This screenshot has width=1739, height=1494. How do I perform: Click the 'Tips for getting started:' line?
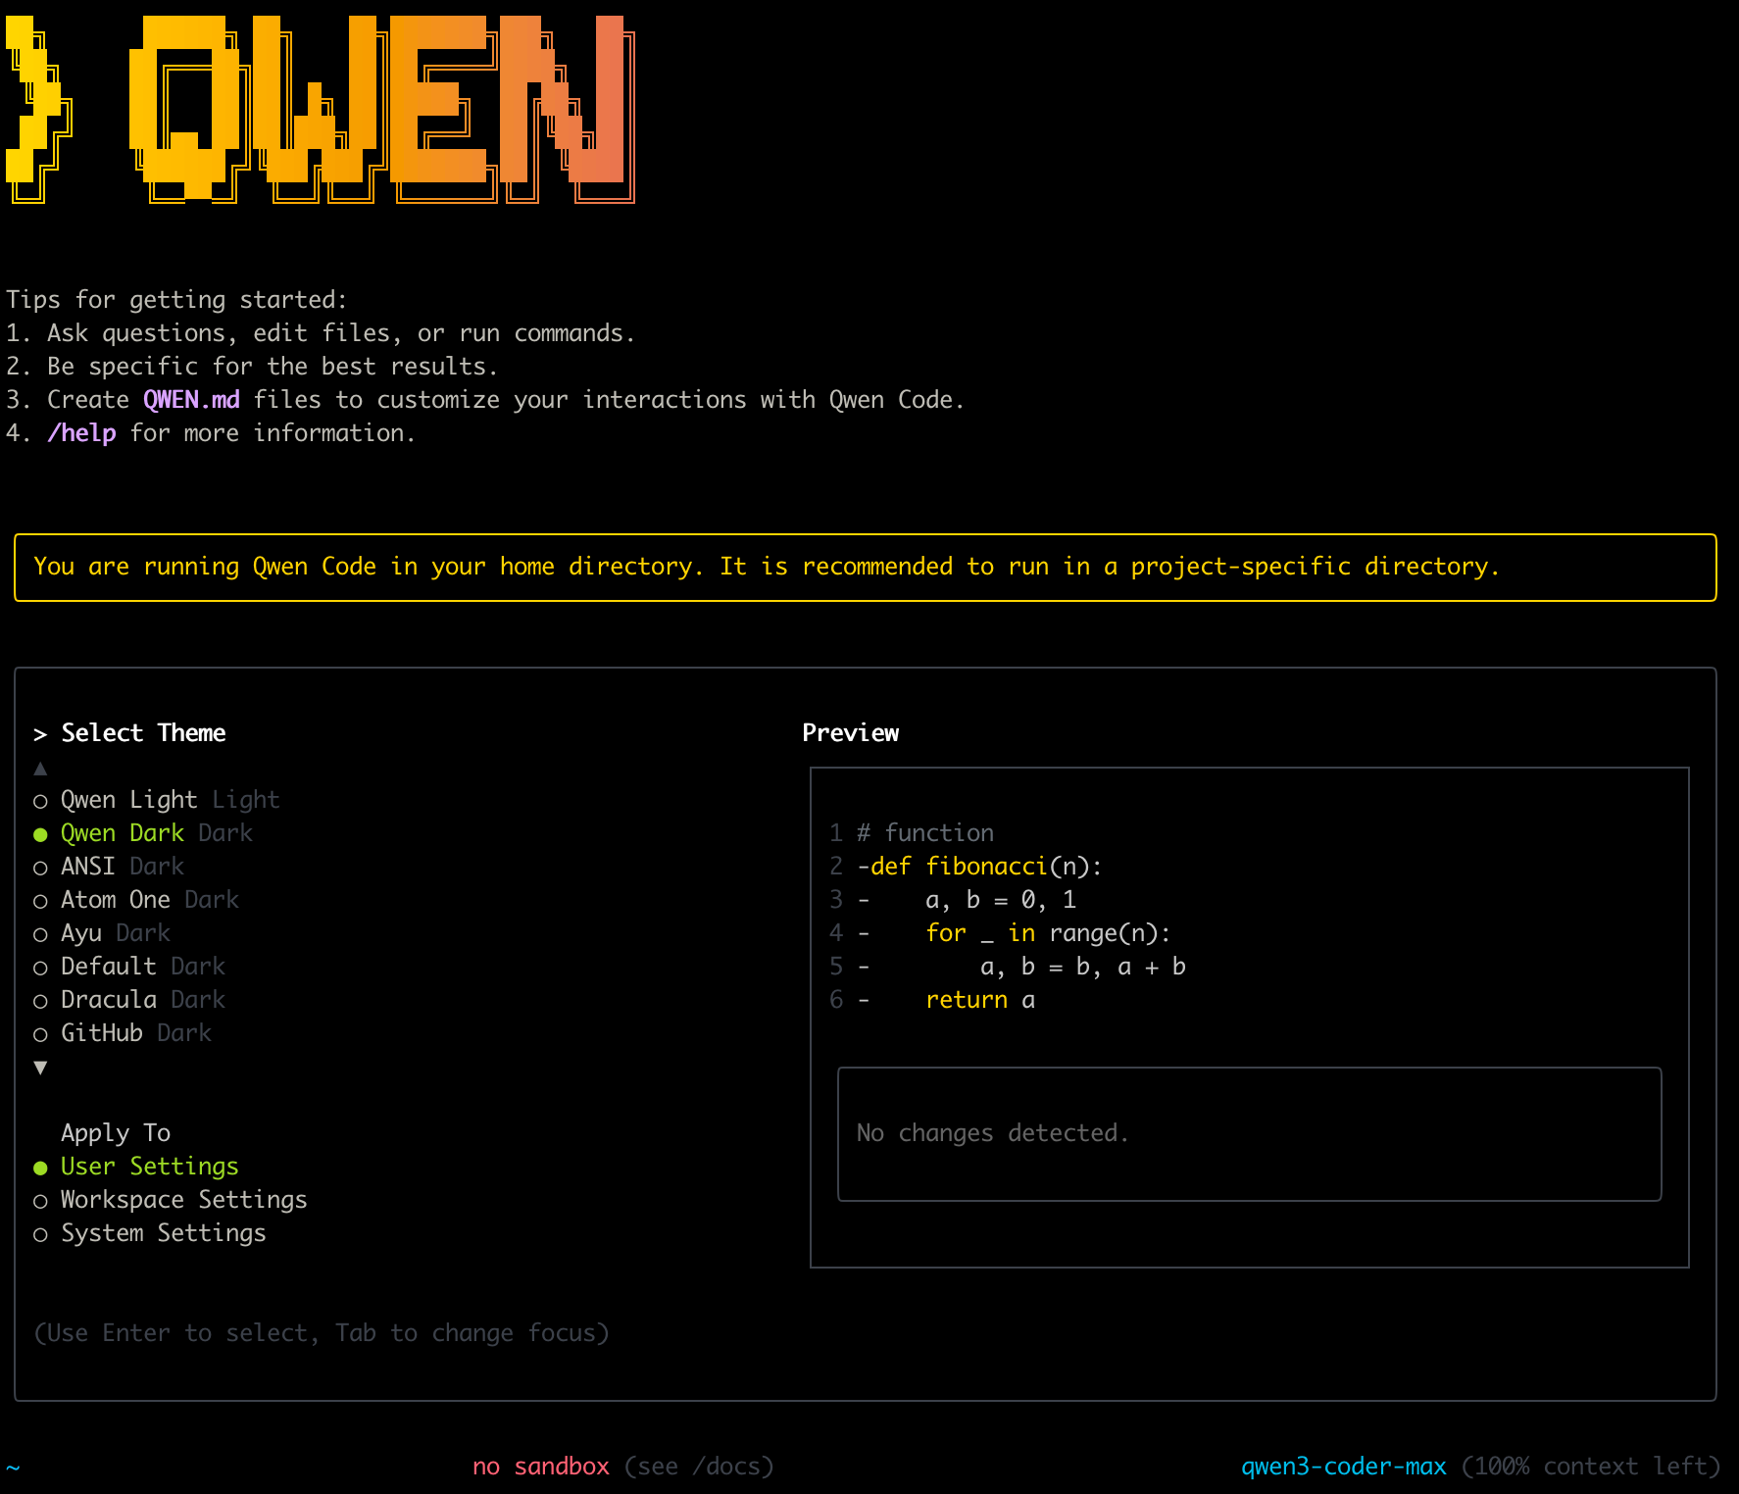[176, 300]
